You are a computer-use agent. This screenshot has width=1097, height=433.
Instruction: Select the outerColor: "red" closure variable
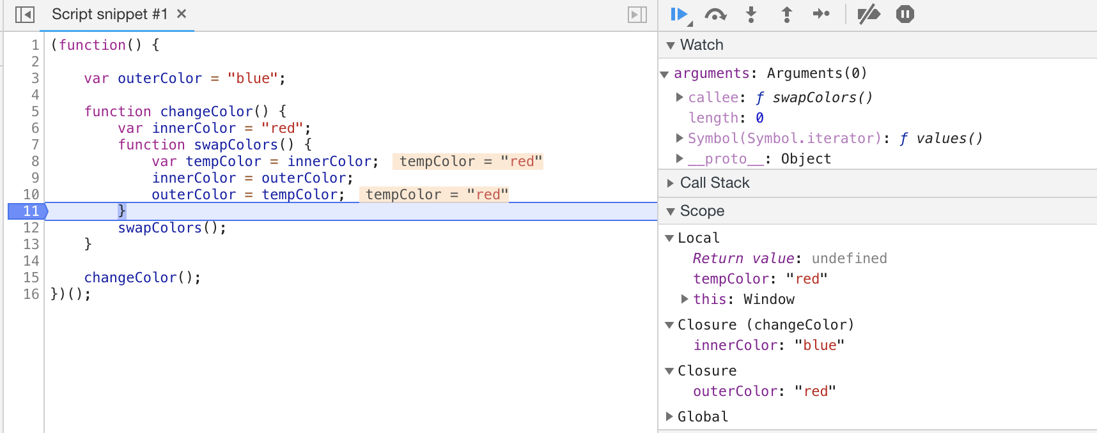click(765, 391)
